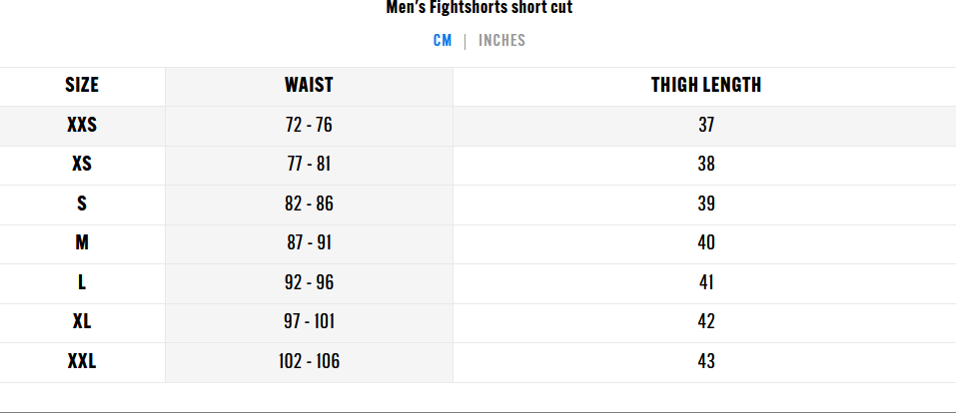Click the 97 - 101 waist cell

click(x=309, y=321)
